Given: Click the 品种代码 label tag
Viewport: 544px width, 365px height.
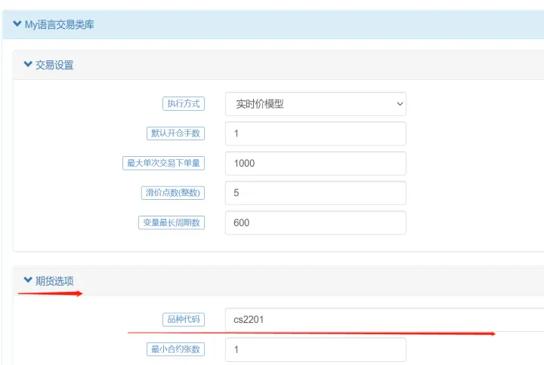Looking at the screenshot, I should 184,319.
